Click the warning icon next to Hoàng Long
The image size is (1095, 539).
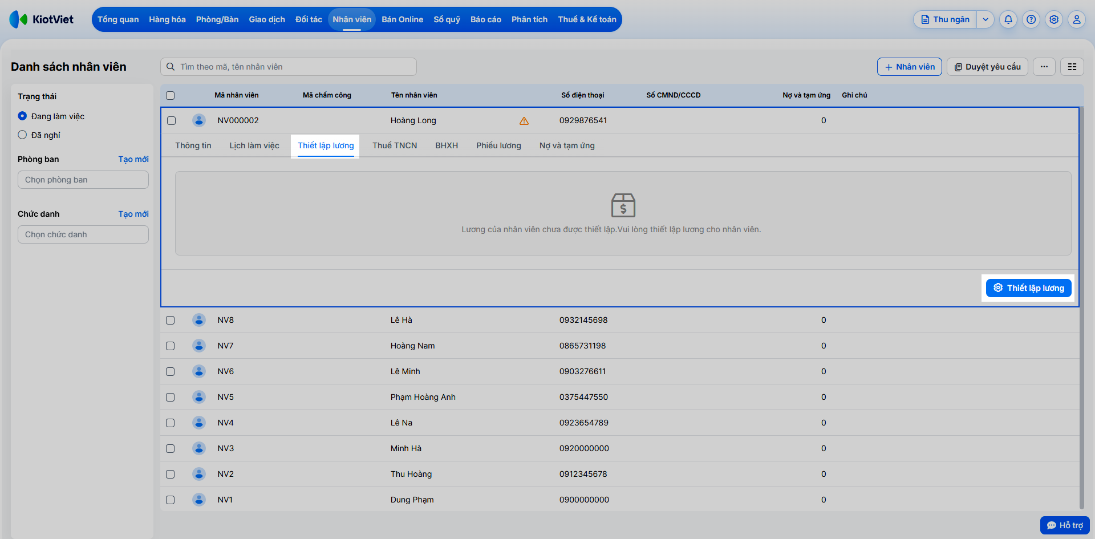pyautogui.click(x=524, y=121)
